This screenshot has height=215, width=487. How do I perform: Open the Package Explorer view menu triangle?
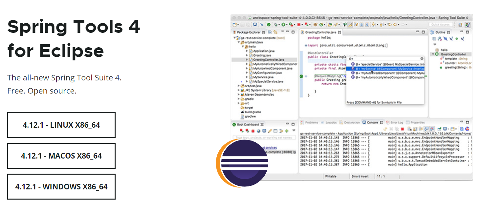(282, 31)
